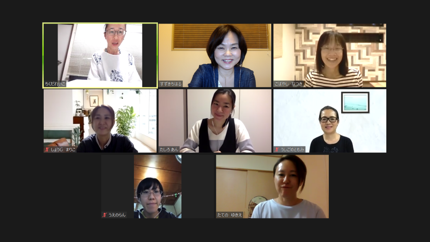430x242 pixels.
Task: Select the こばやし なつき video tile
Action: (330, 55)
